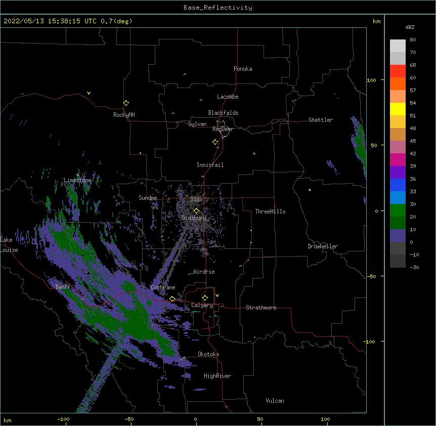This screenshot has width=436, height=426.
Task: Pick the mauve pink 42-45 dBZ swatch
Action: 398,147
